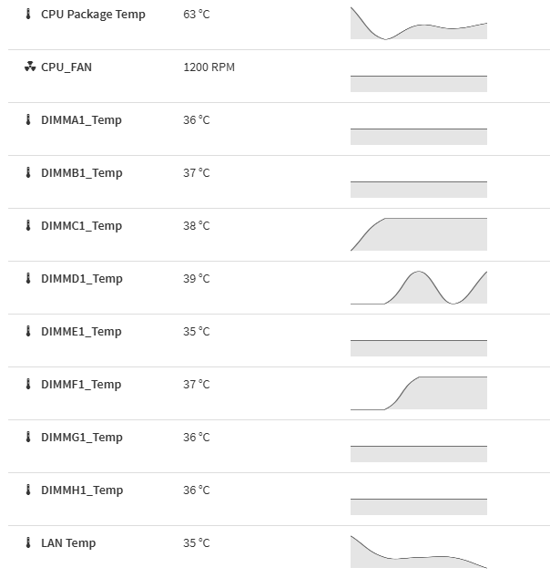Screen dimensions: 550x578
Task: Open the DIMMD1_Temp sparkline graph
Action: 418,287
